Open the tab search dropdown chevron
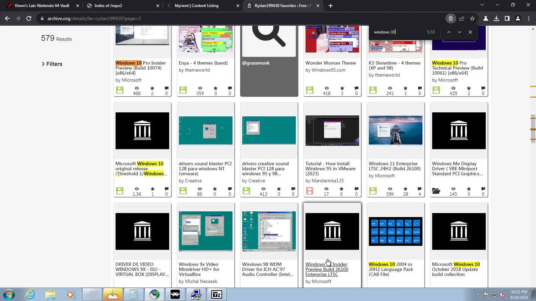This screenshot has width=536, height=301. (482, 5)
